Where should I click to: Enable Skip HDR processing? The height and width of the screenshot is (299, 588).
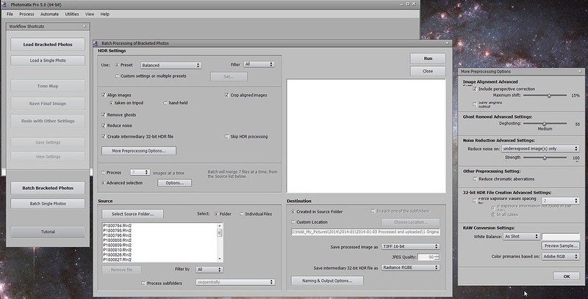coord(226,136)
